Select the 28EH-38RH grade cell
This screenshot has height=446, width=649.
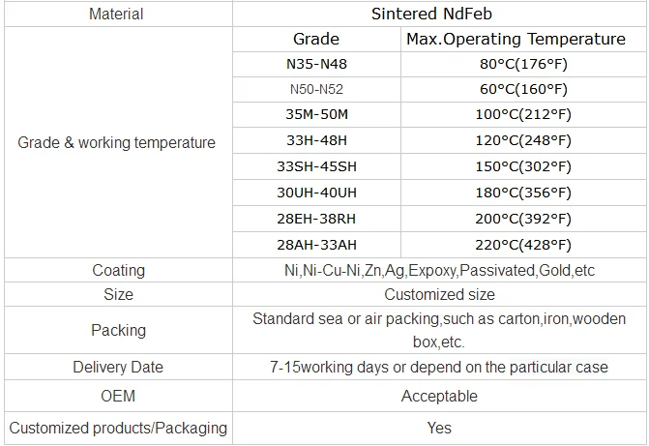coord(316,219)
